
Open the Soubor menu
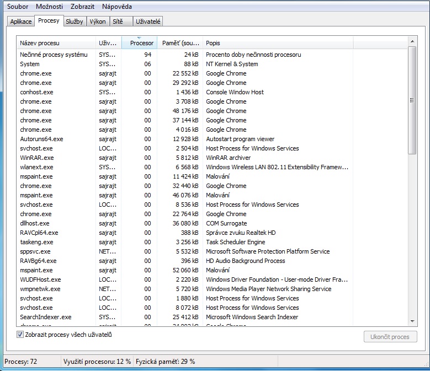click(18, 7)
